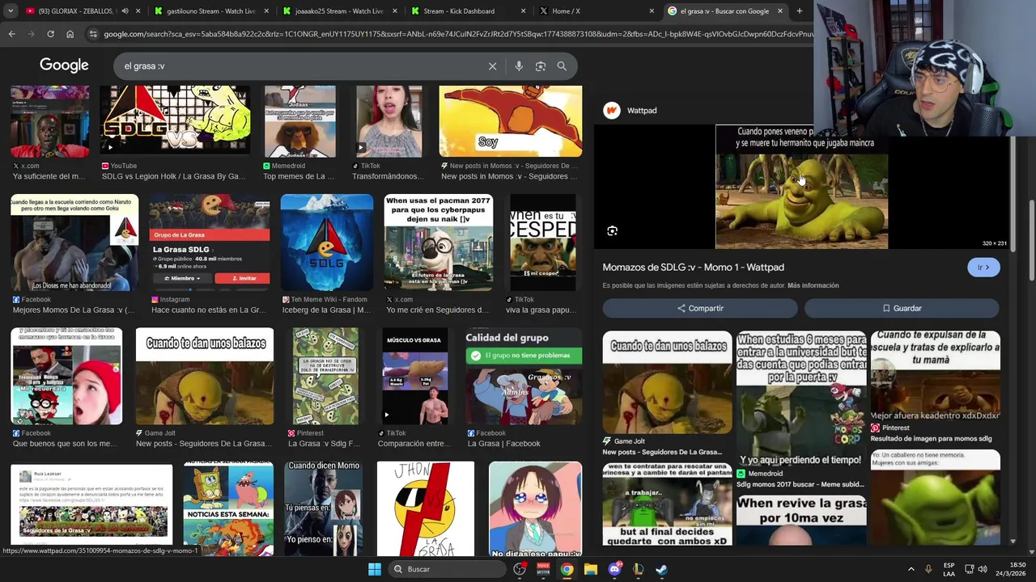This screenshot has width=1036, height=582.
Task: Open Voicemeeter from the taskbar
Action: pos(543,569)
